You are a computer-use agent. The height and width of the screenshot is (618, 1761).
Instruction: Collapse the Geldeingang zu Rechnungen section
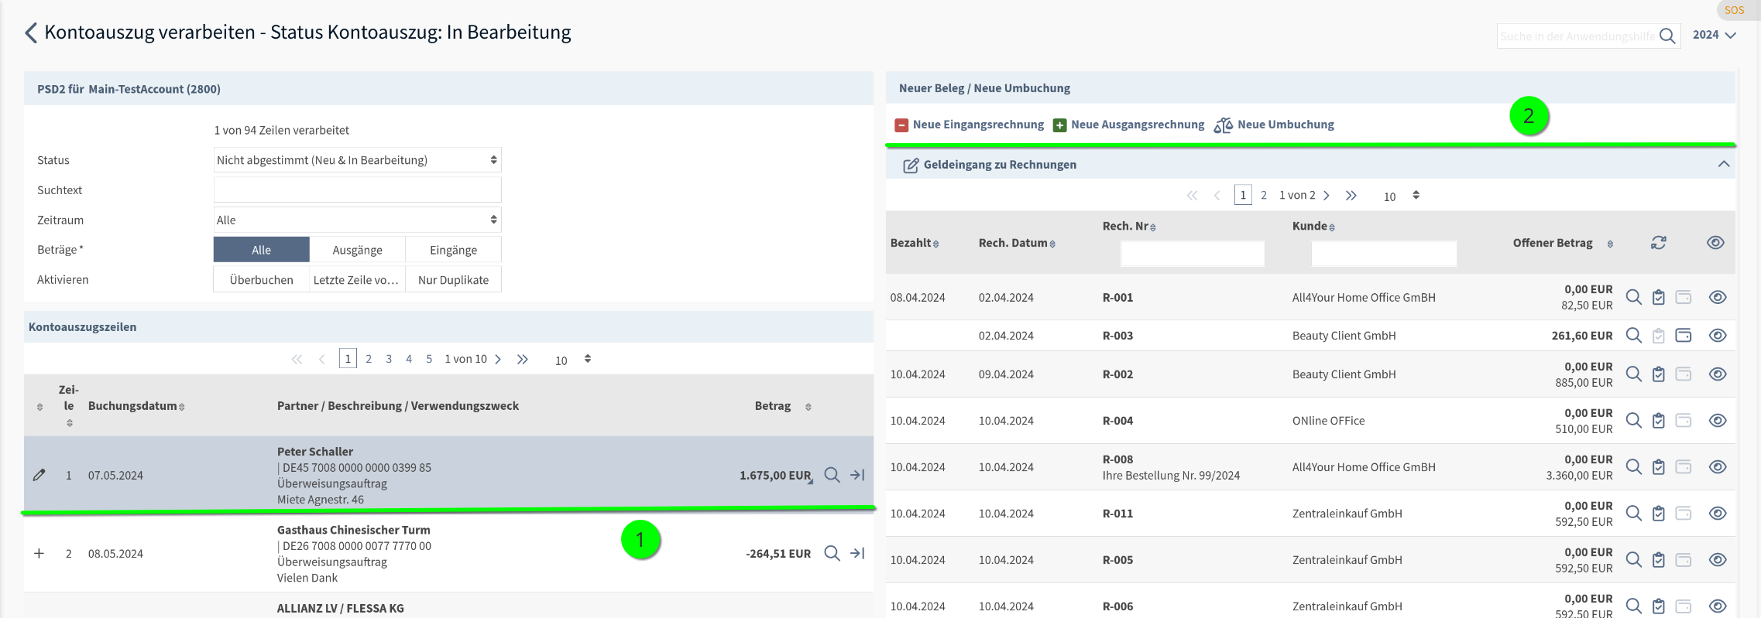[1723, 164]
